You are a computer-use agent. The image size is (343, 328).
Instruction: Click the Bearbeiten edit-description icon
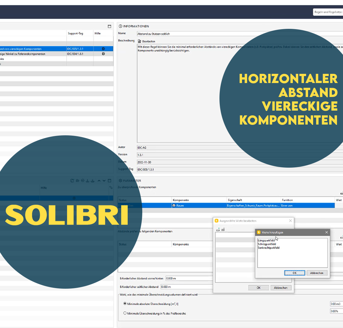[139, 41]
